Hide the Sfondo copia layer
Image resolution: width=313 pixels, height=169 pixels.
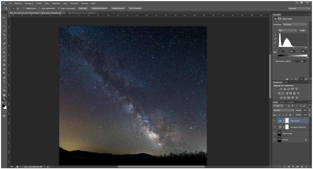point(274,133)
